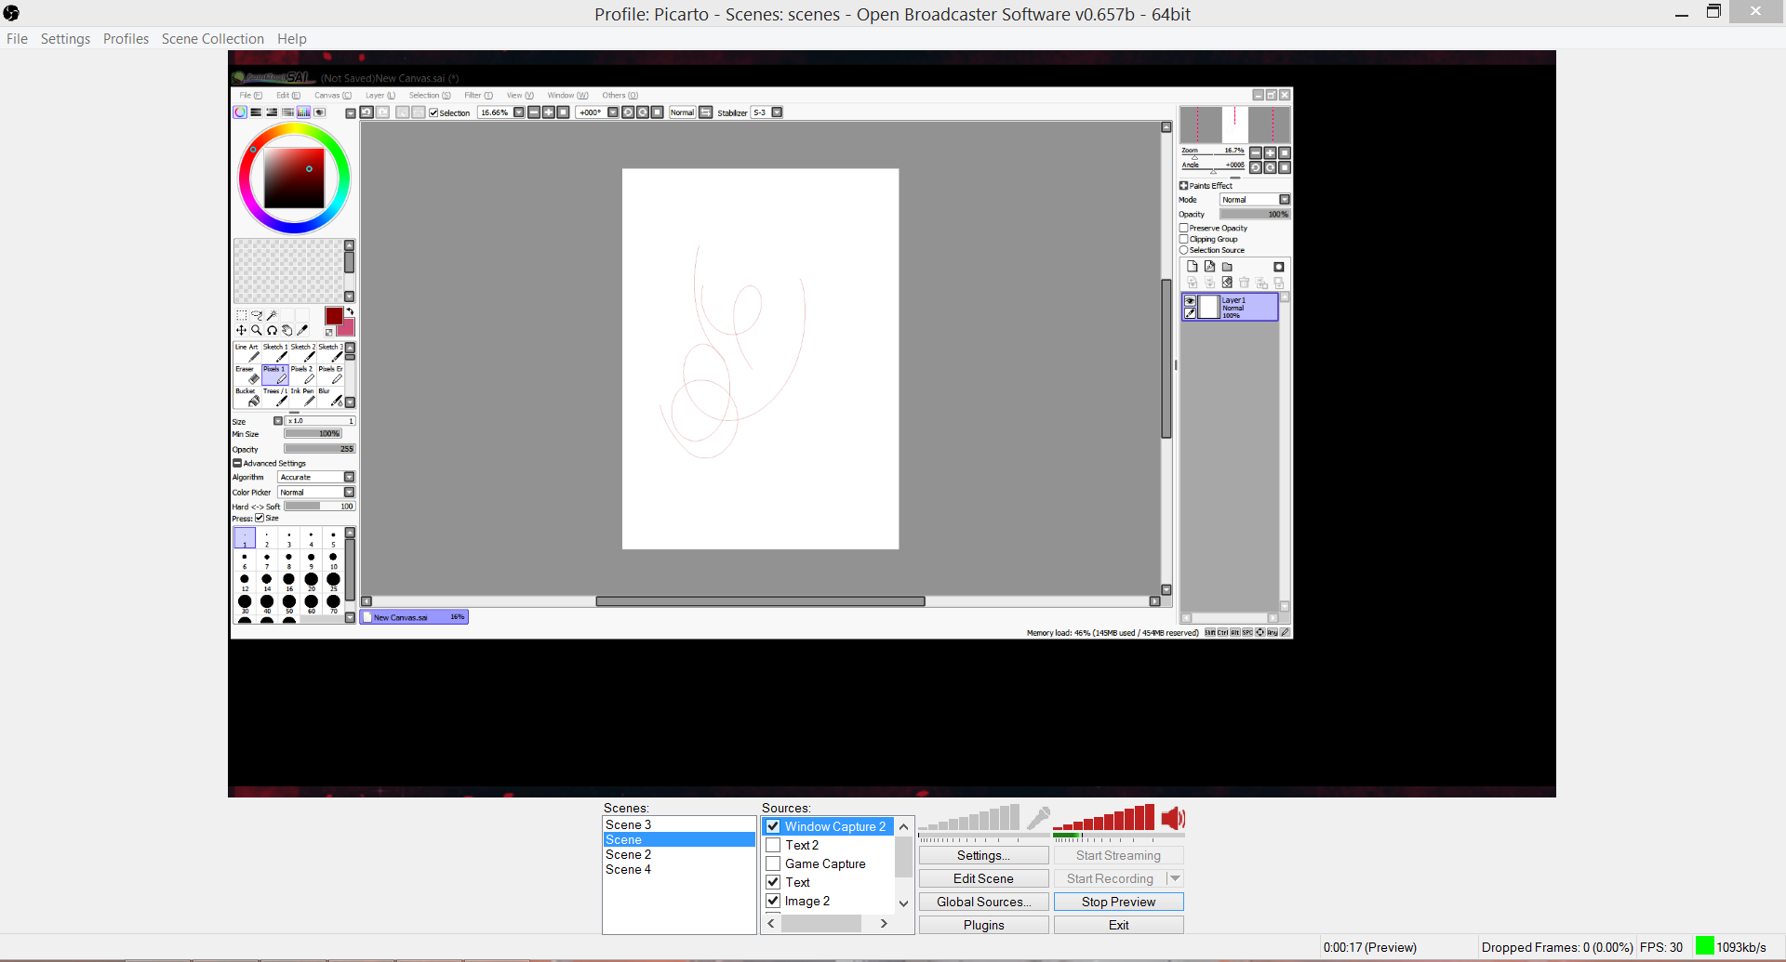Disable the Text source checkbox
The image size is (1786, 962).
pyautogui.click(x=773, y=882)
